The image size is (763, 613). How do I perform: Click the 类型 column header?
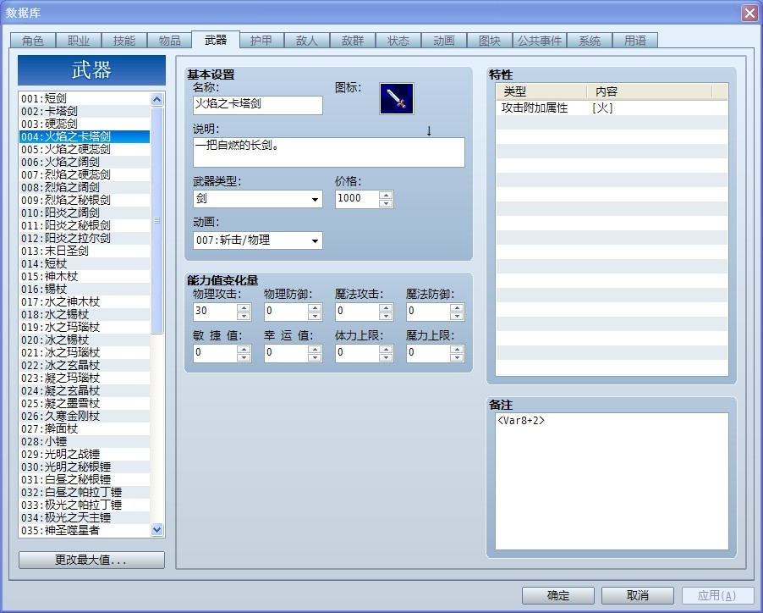541,91
